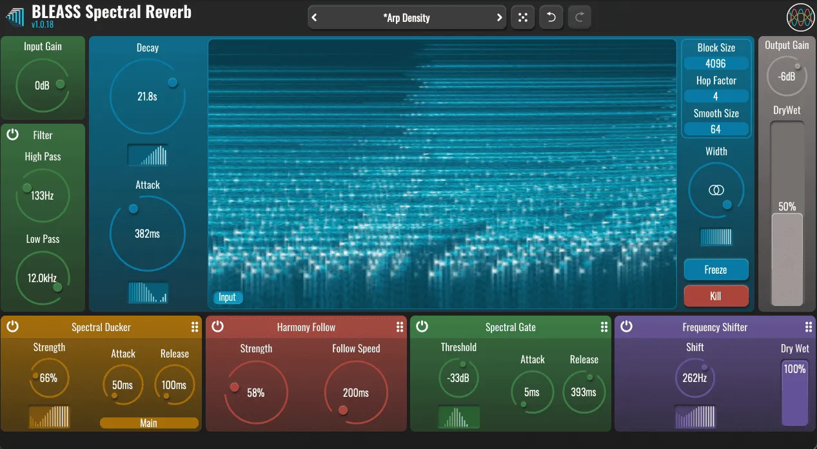
Task: Open the BLEASS waveform logo menu
Action: pos(801,18)
